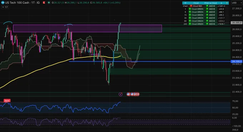Click the green market status dot
This screenshot has height=132, width=243.
pyautogui.click(x=49, y=2)
